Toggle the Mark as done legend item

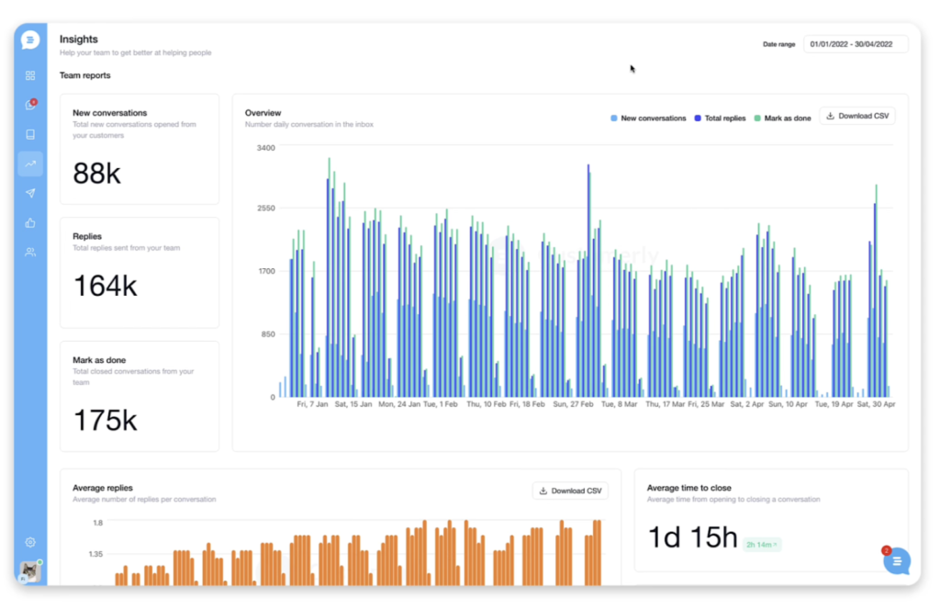tap(782, 119)
